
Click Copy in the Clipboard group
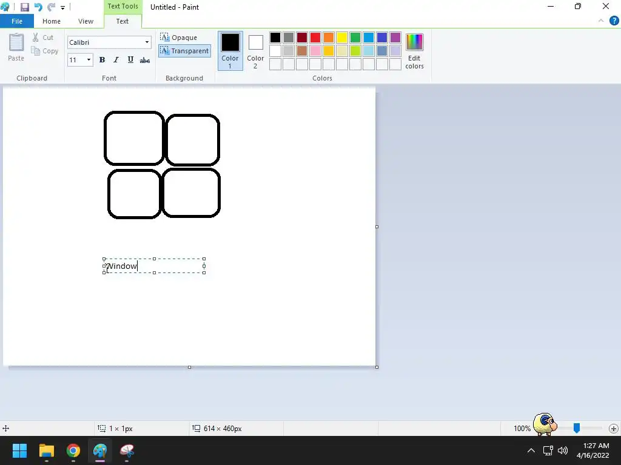[x=45, y=51]
